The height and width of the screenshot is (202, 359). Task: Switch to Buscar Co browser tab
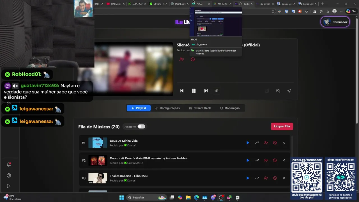click(x=286, y=4)
